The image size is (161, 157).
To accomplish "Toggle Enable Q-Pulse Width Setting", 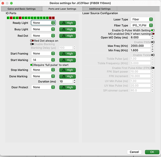I will pos(153,30).
